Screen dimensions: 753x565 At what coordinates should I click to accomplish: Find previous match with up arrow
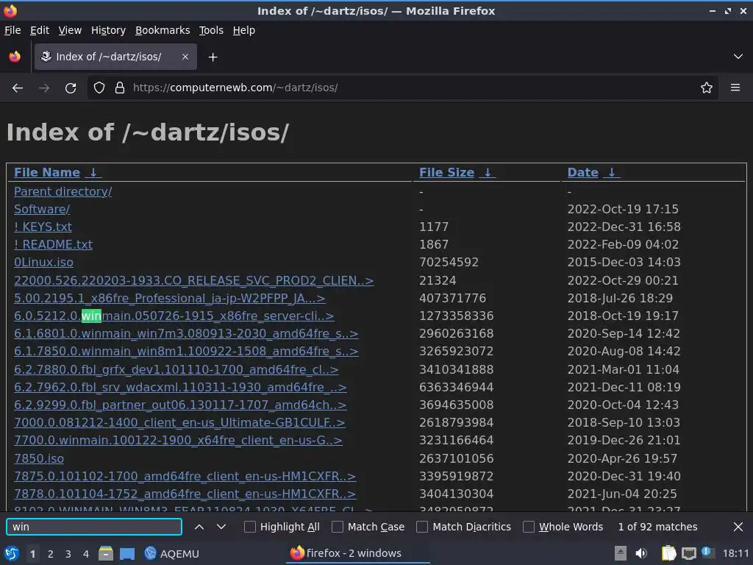pyautogui.click(x=199, y=527)
